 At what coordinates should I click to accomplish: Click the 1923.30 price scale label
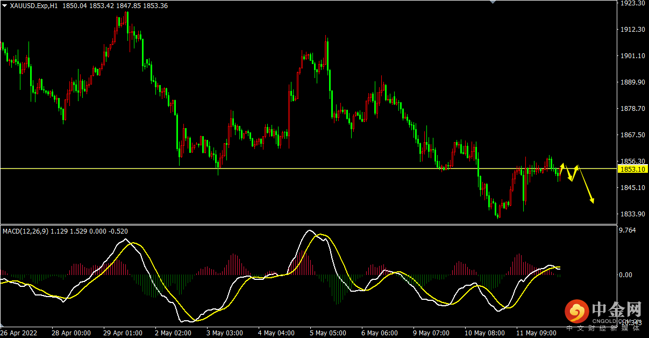tap(632, 3)
